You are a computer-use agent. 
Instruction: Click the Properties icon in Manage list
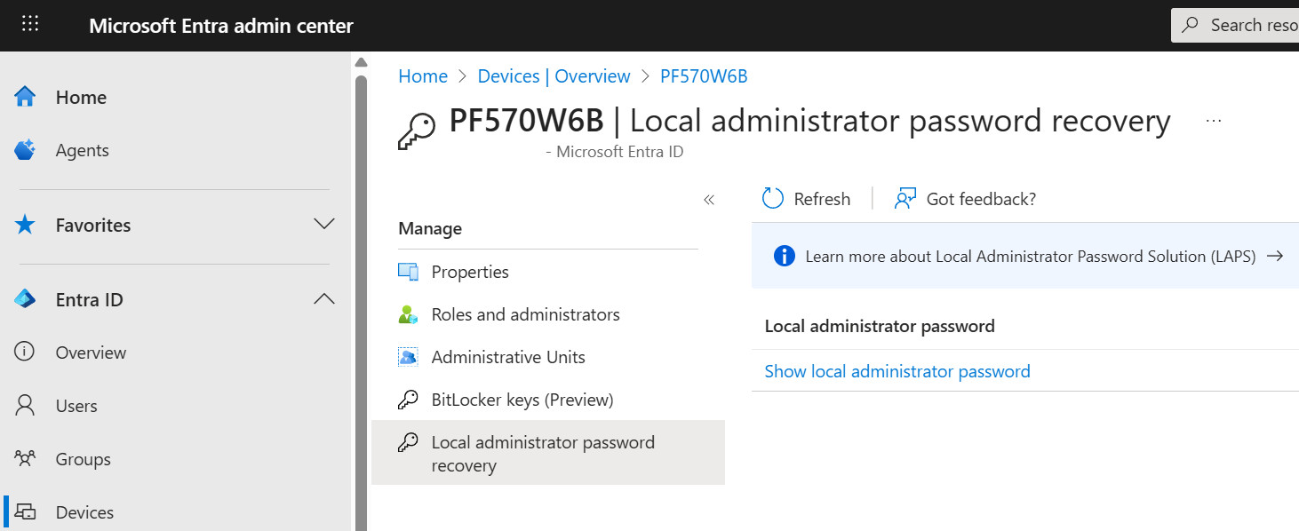click(x=408, y=272)
